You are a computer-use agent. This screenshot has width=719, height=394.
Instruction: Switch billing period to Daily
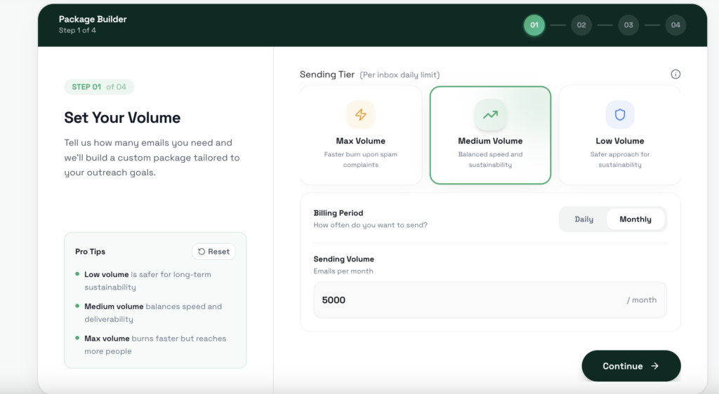click(x=583, y=219)
